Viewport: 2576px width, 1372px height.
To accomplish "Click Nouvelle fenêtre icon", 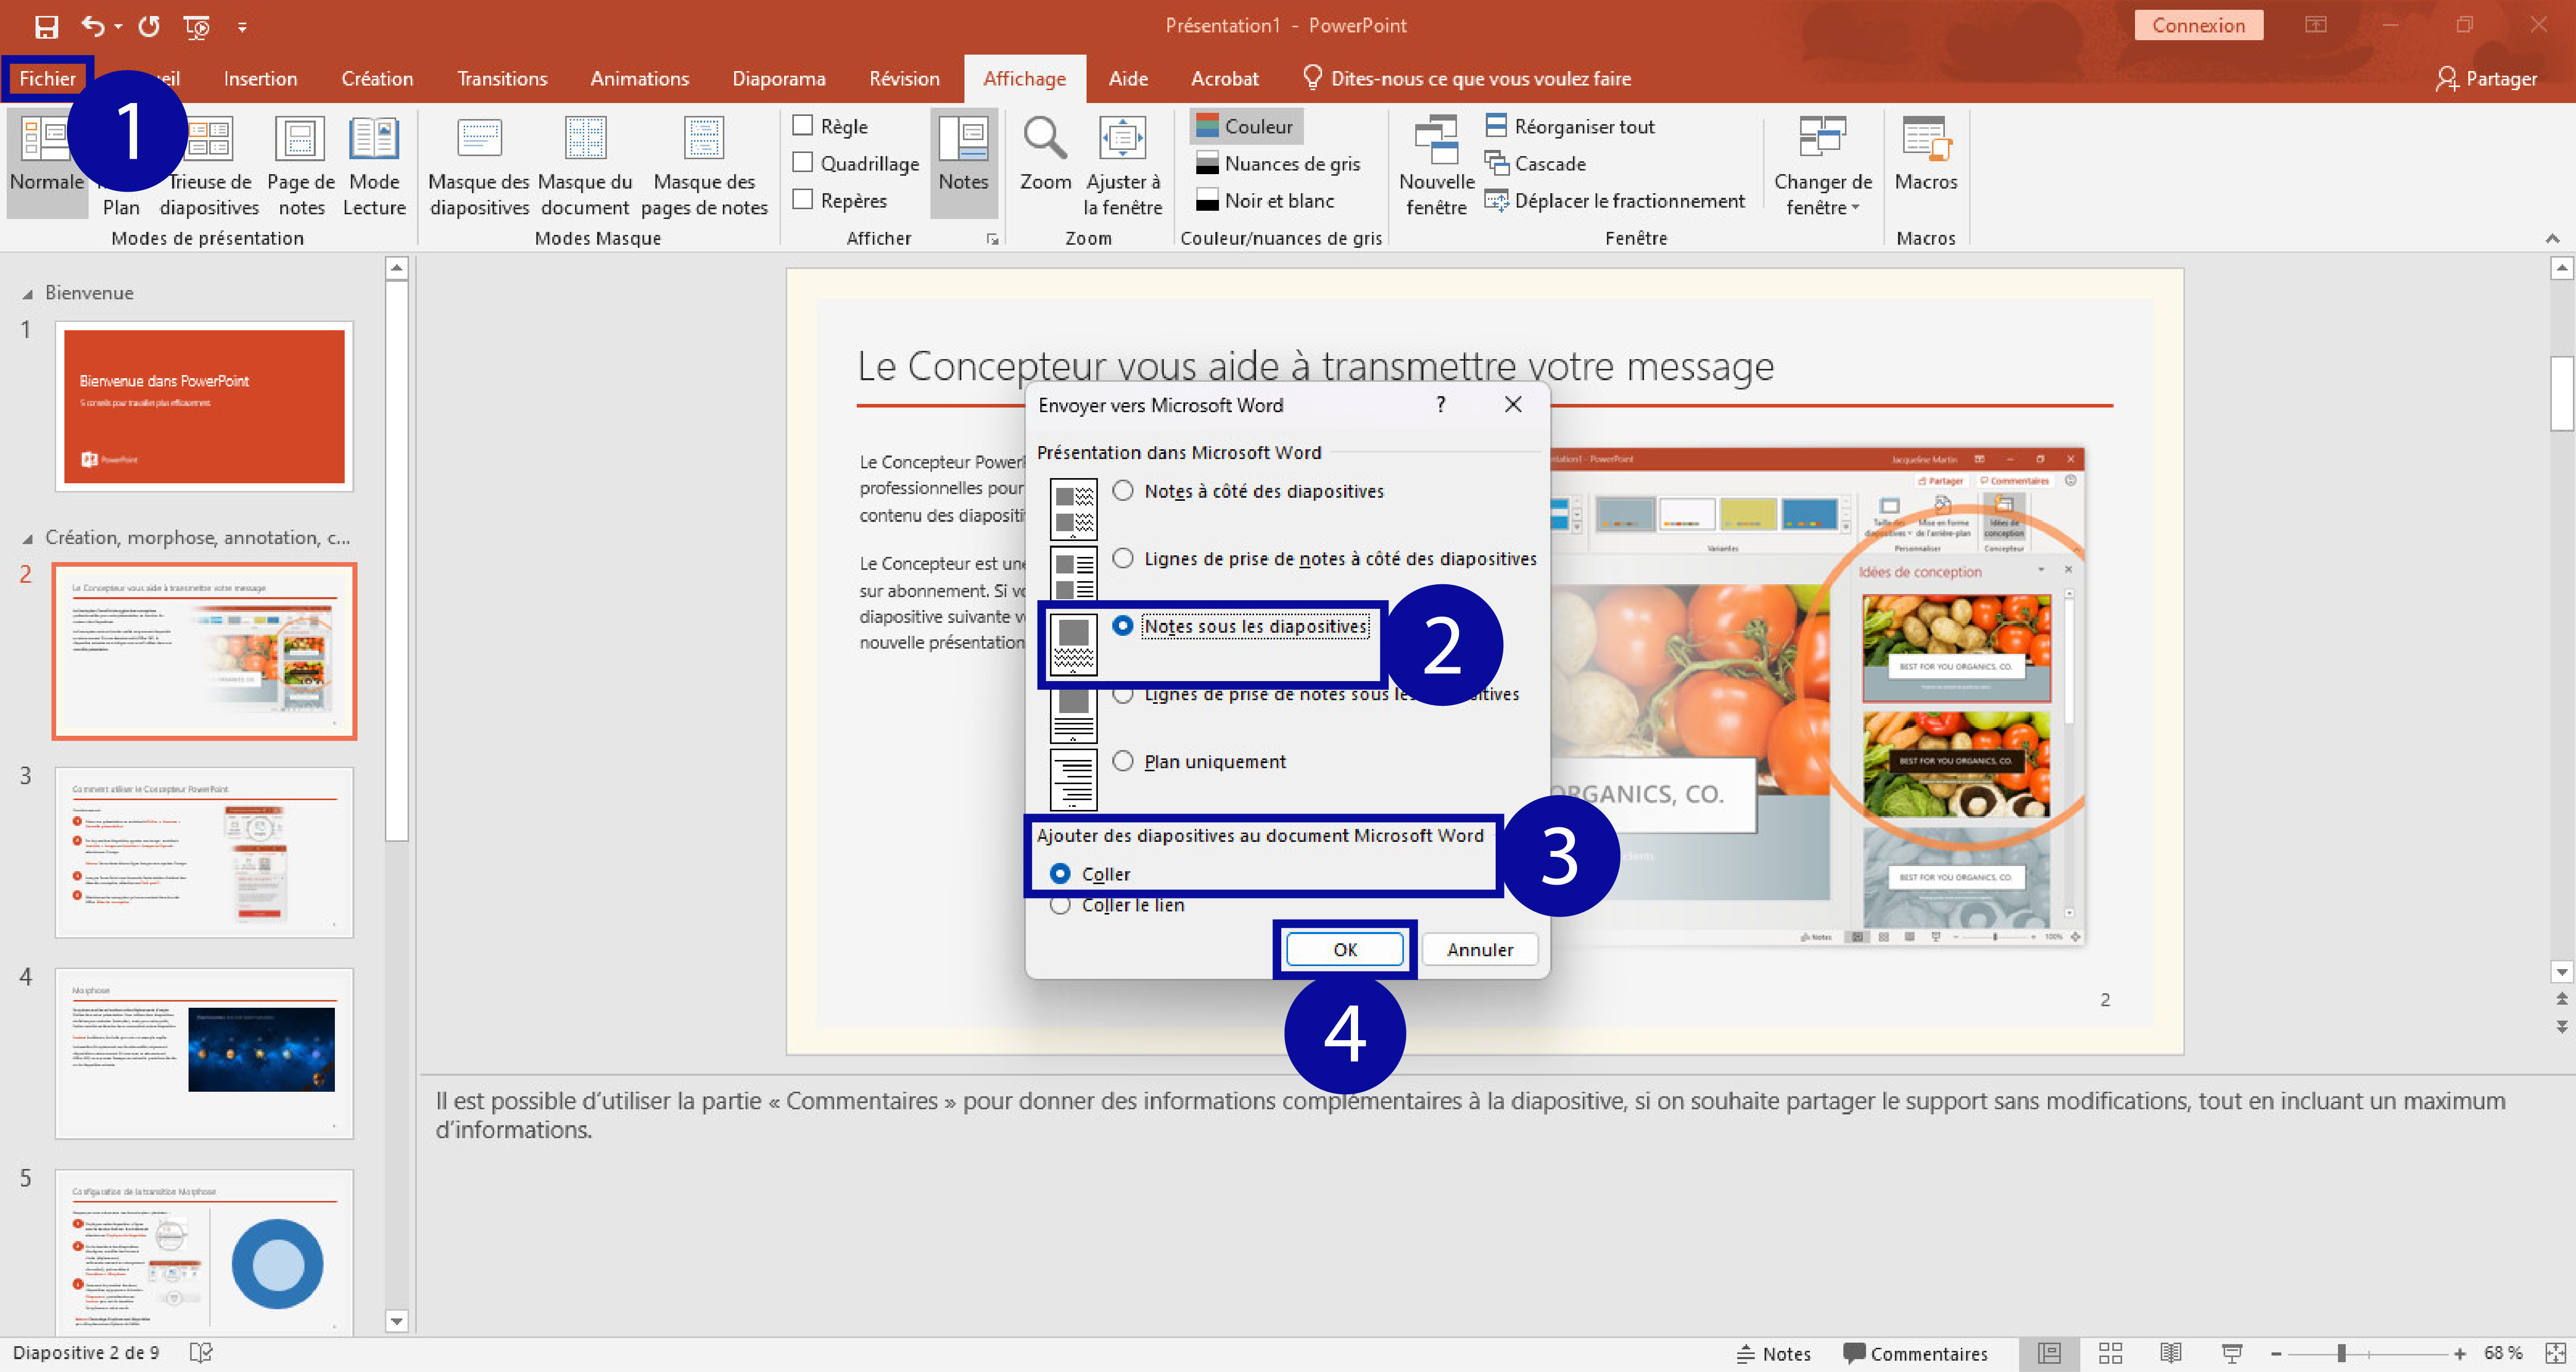I will coord(1436,140).
